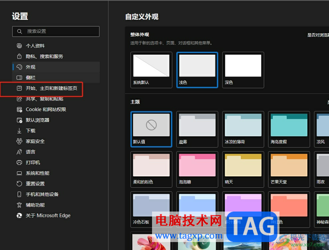Click the profile icon beside 个人资料
329x250 pixels.
click(19, 46)
